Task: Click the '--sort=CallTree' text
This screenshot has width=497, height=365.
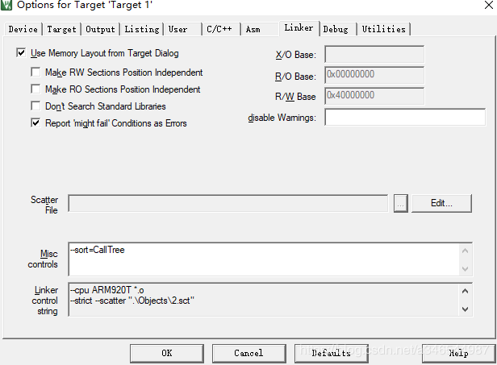Action: coord(98,250)
